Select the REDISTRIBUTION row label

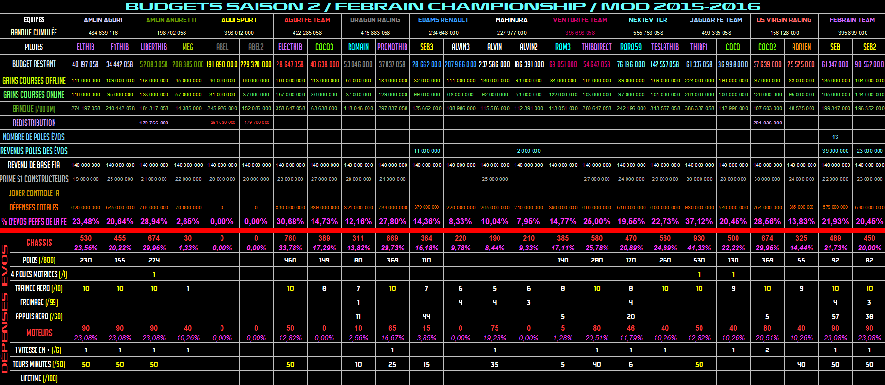(34, 122)
